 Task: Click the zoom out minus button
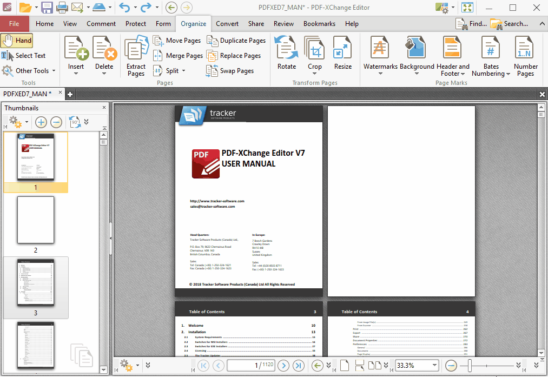[x=451, y=366]
